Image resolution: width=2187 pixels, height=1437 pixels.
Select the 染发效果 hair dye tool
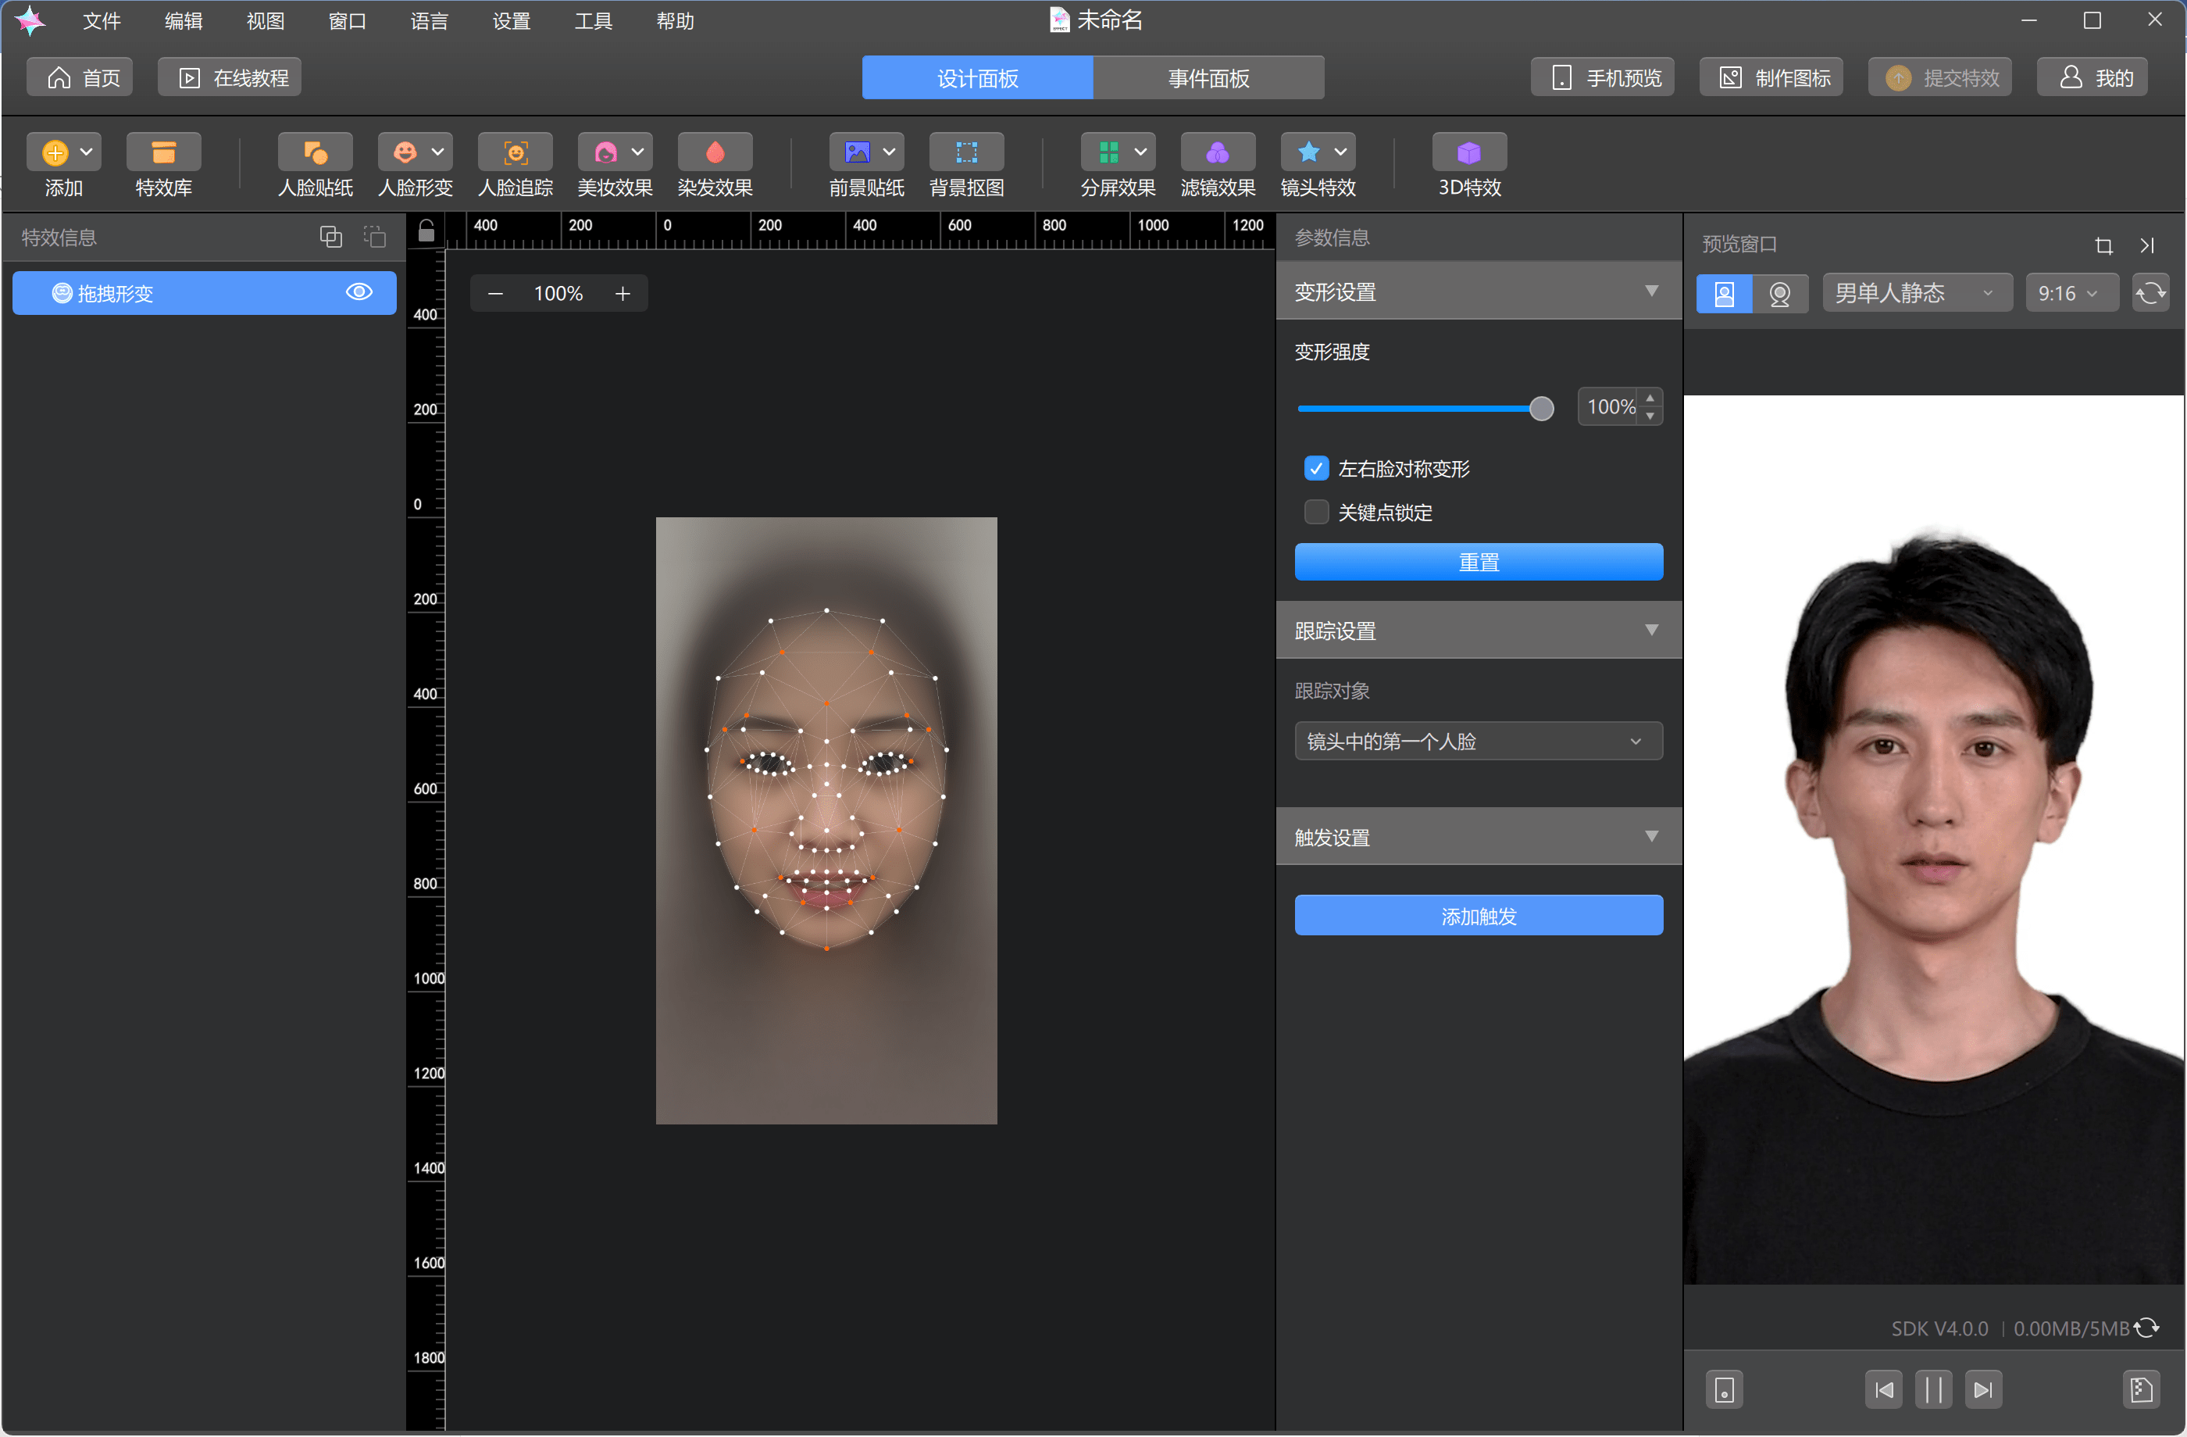(714, 152)
